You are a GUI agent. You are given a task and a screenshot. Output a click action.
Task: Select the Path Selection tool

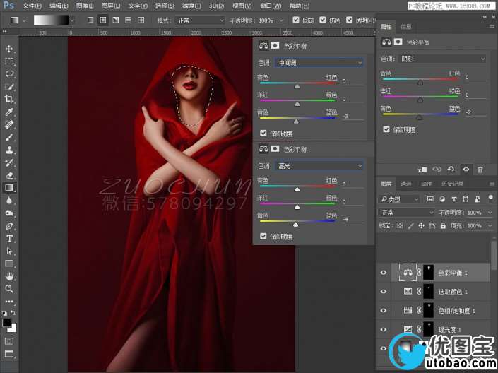click(9, 251)
